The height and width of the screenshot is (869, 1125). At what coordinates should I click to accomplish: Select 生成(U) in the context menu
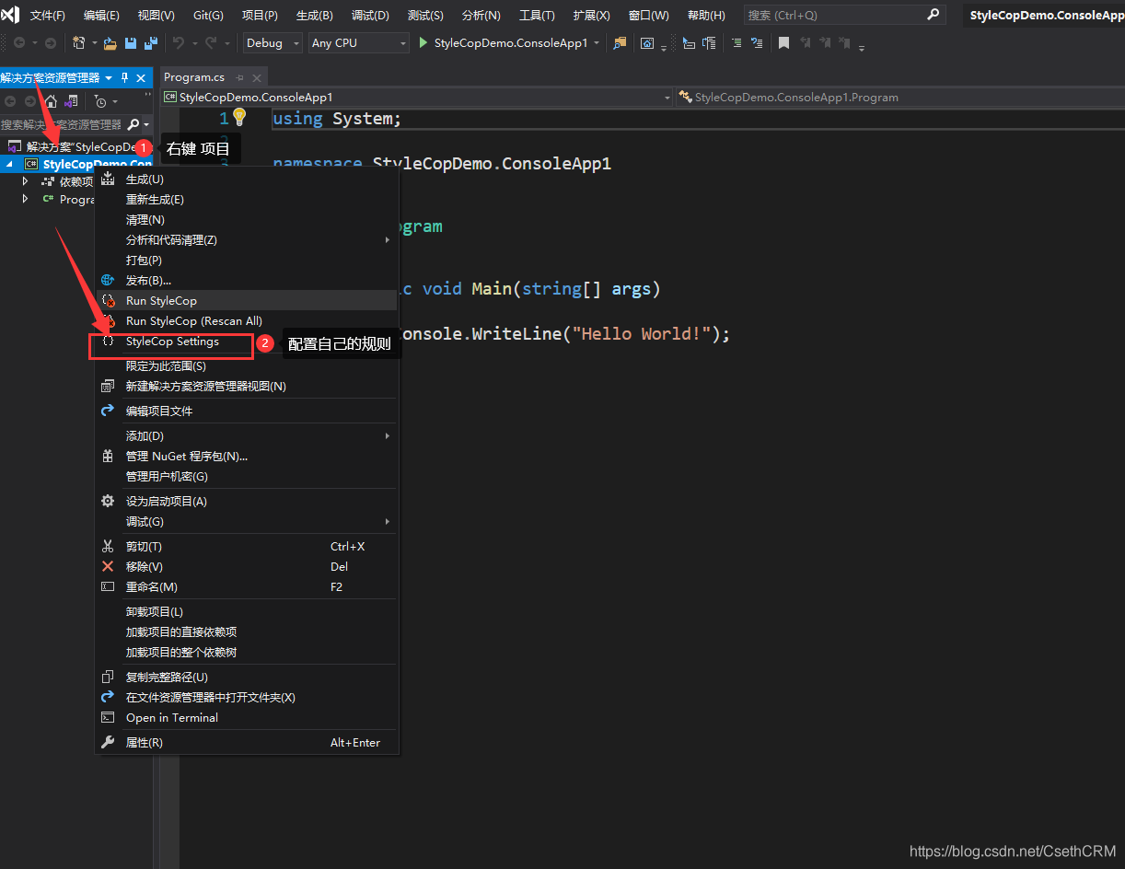(247, 180)
